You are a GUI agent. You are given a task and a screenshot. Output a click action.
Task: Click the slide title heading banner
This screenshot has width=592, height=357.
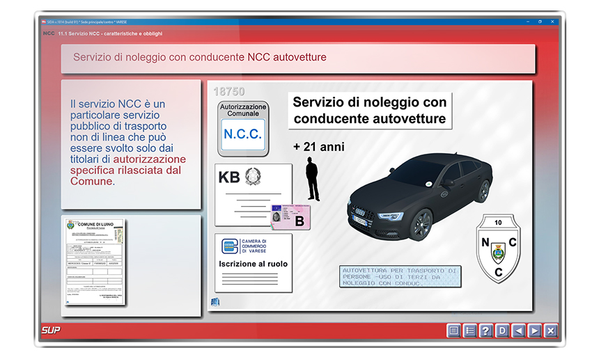pos(298,58)
